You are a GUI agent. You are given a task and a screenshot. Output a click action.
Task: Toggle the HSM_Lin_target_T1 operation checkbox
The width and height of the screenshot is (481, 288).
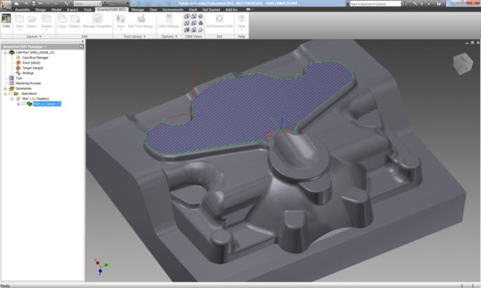click(23, 104)
